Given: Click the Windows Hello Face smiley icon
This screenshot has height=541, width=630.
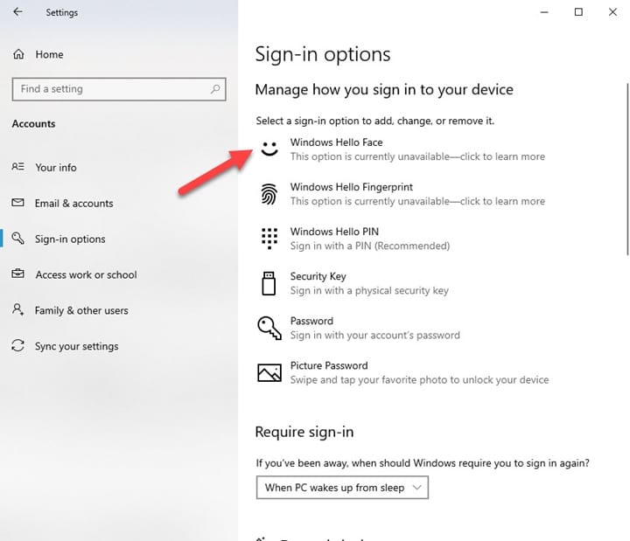Looking at the screenshot, I should [x=269, y=149].
